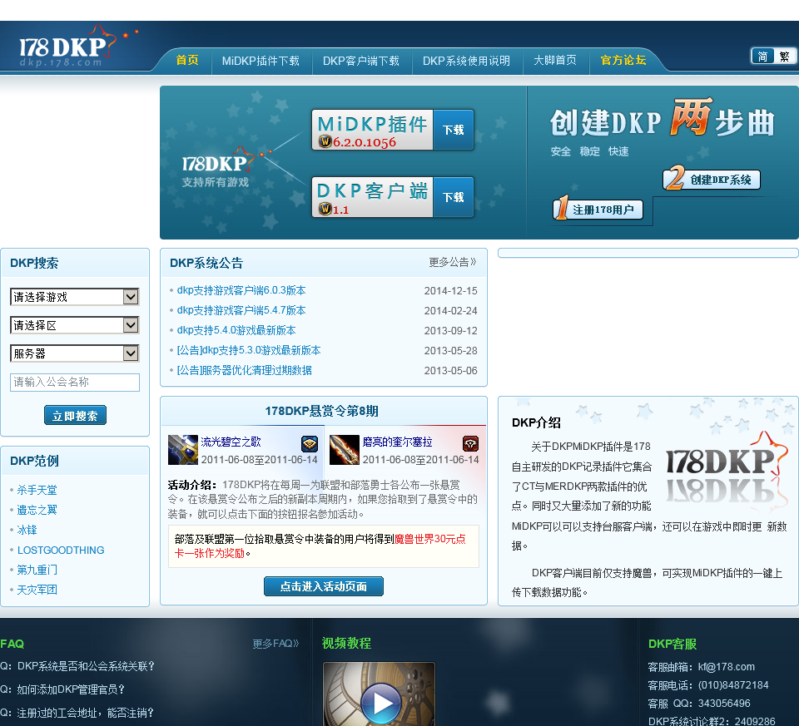The height and width of the screenshot is (726, 799).
Task: Go to 大脚首页 tab
Action: pyautogui.click(x=555, y=60)
